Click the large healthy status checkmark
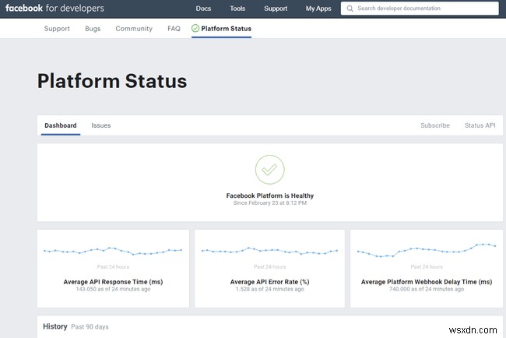506x338 pixels. click(270, 170)
